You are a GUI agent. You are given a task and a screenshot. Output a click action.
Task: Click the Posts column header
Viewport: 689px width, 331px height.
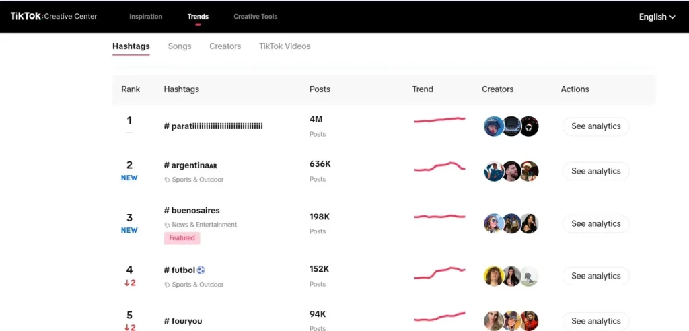click(x=320, y=89)
